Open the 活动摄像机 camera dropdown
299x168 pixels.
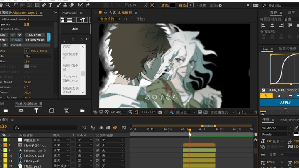pos(222,112)
